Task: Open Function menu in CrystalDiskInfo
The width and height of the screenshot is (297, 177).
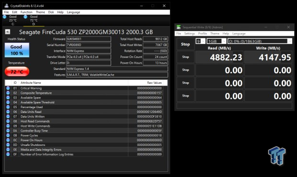Action: 26,12
